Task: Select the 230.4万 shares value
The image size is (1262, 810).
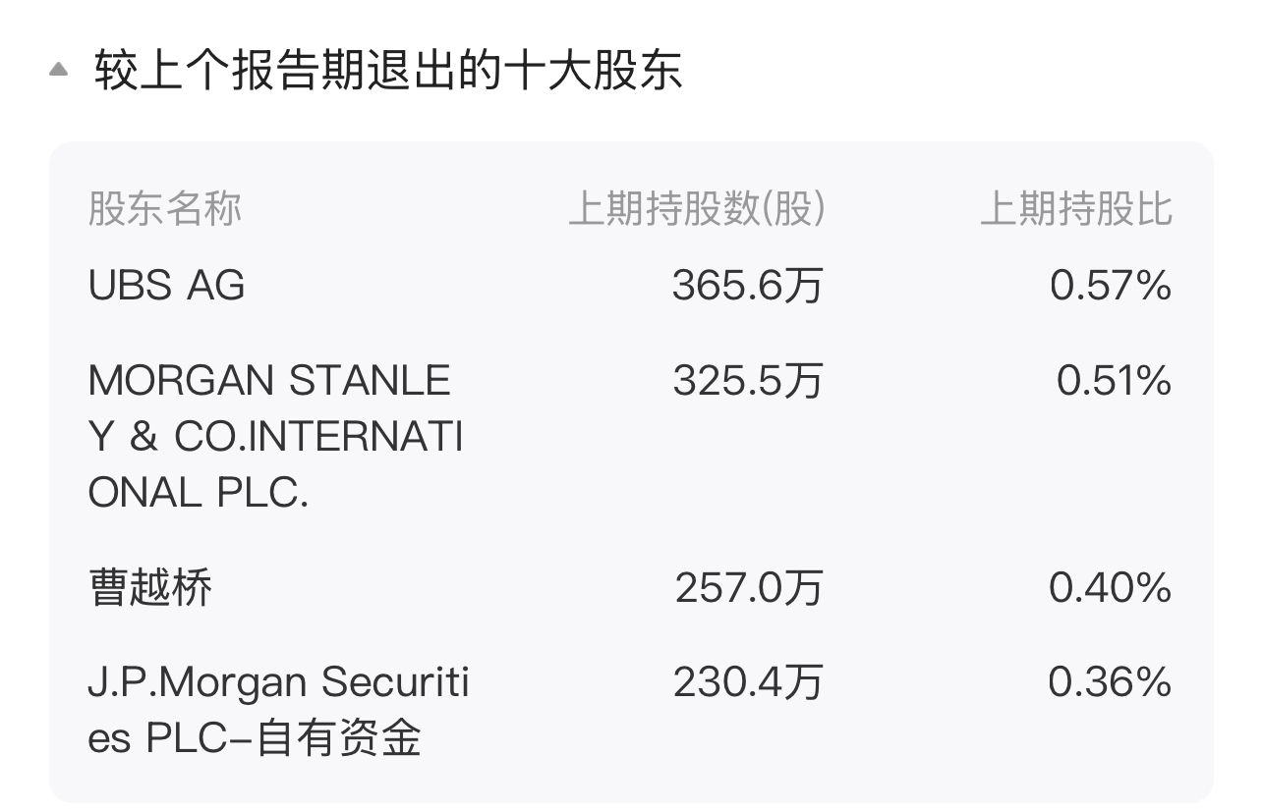Action: tap(746, 683)
